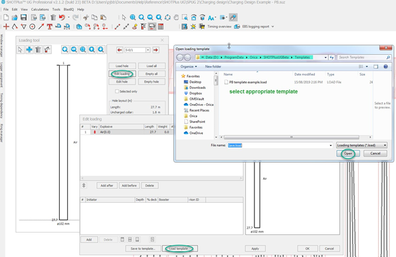This screenshot has width=396, height=257.
Task: Open the Edit menu
Action: [15, 9]
